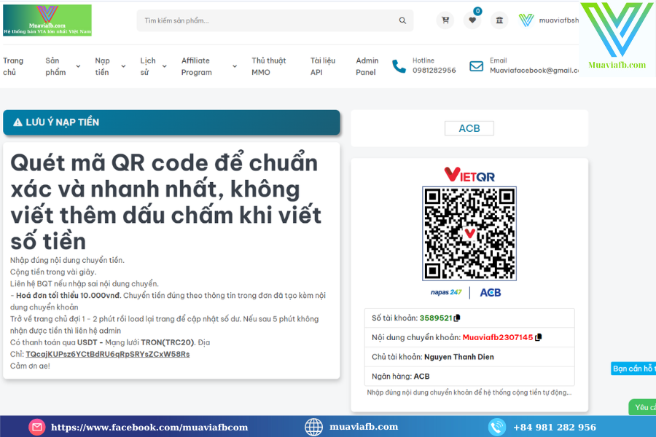Open the favorites heart icon
Viewport: 656px width, 437px height.
click(472, 20)
